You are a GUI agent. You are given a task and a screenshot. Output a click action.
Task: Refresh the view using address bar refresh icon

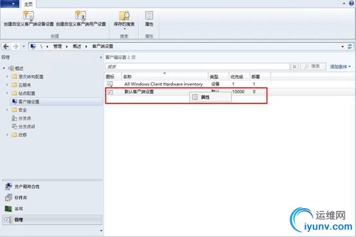pyautogui.click(x=350, y=46)
